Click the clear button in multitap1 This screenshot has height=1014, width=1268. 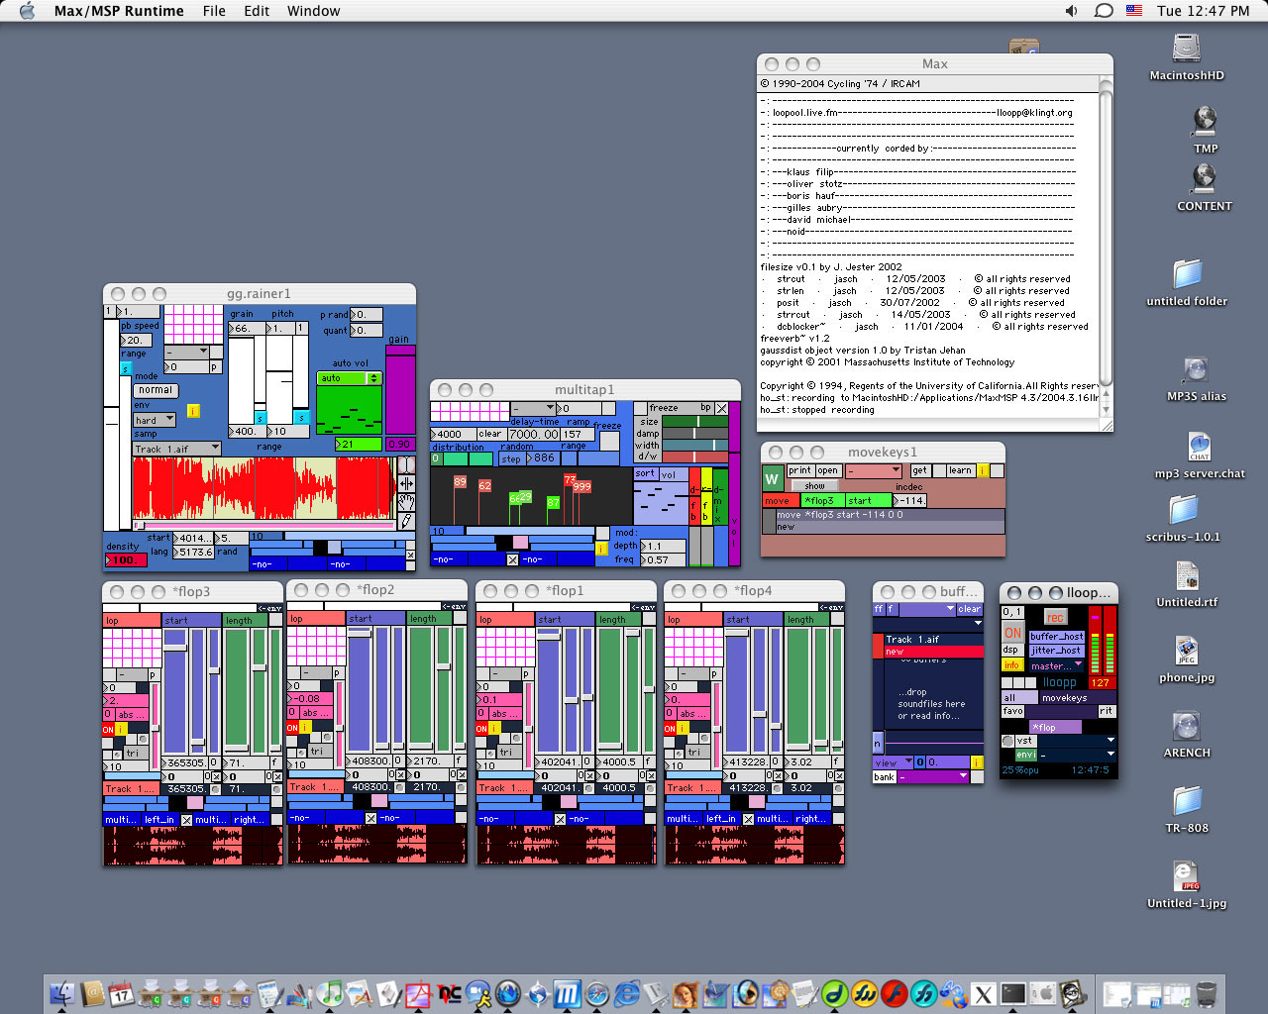click(x=490, y=434)
